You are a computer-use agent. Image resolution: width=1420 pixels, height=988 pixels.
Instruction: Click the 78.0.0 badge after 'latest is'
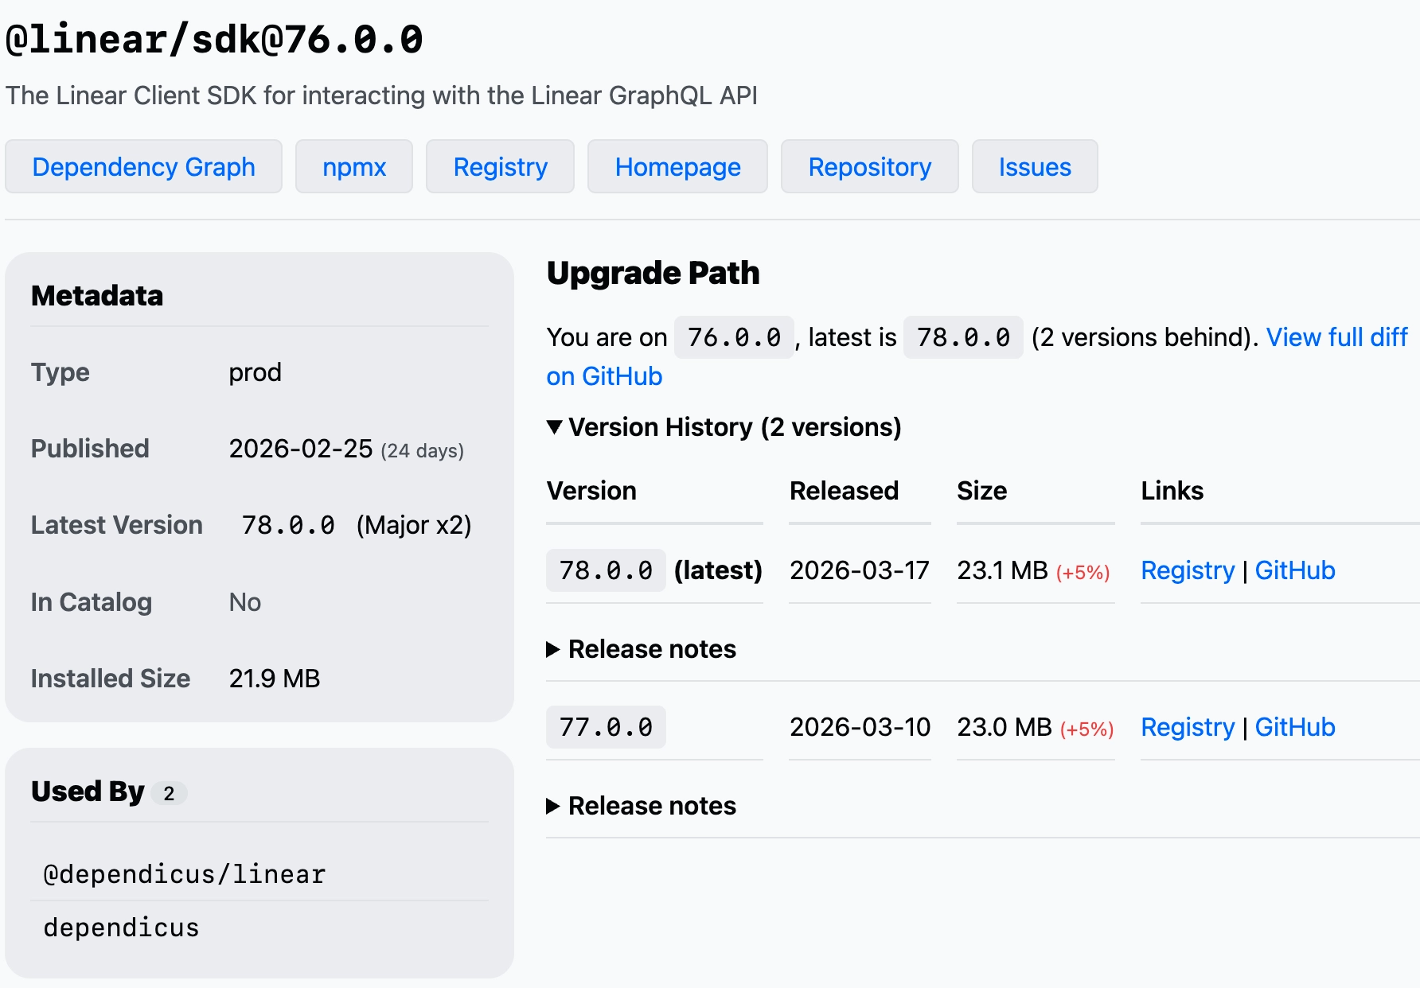coord(963,337)
